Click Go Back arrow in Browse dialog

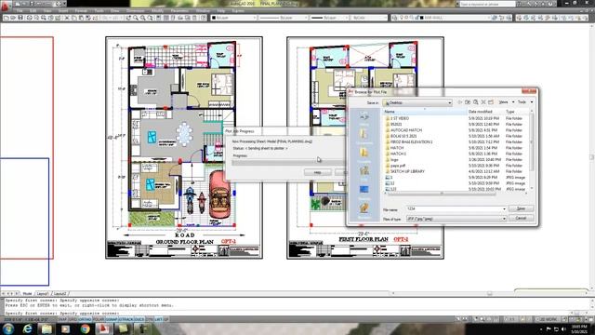coord(460,102)
